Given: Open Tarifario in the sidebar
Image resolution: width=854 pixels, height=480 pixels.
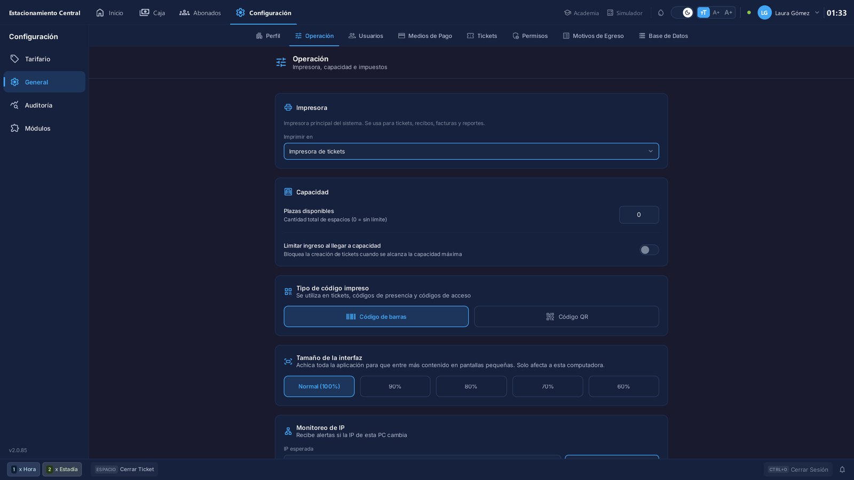Looking at the screenshot, I should click(x=44, y=59).
